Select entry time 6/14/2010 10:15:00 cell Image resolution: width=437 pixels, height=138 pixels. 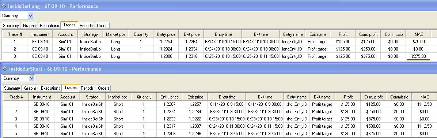[x=223, y=42]
